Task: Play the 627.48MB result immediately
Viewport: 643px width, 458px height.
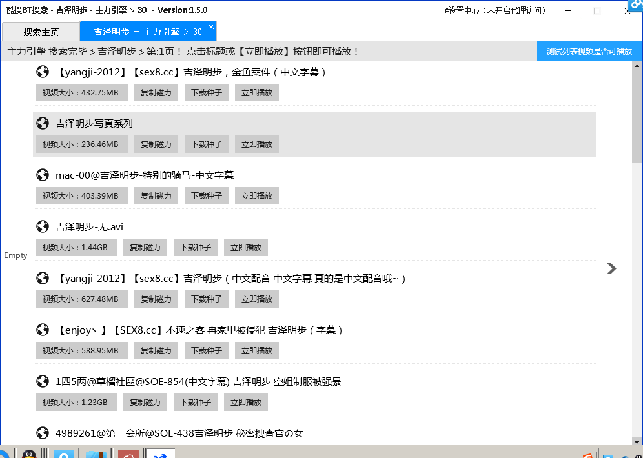Action: [257, 299]
